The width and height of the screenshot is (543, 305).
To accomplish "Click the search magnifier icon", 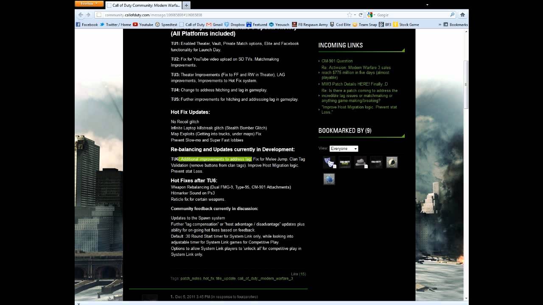I will pyautogui.click(x=452, y=15).
